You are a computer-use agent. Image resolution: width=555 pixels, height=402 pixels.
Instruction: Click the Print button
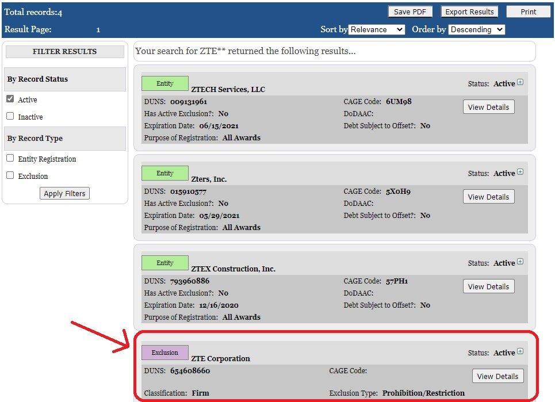(529, 12)
